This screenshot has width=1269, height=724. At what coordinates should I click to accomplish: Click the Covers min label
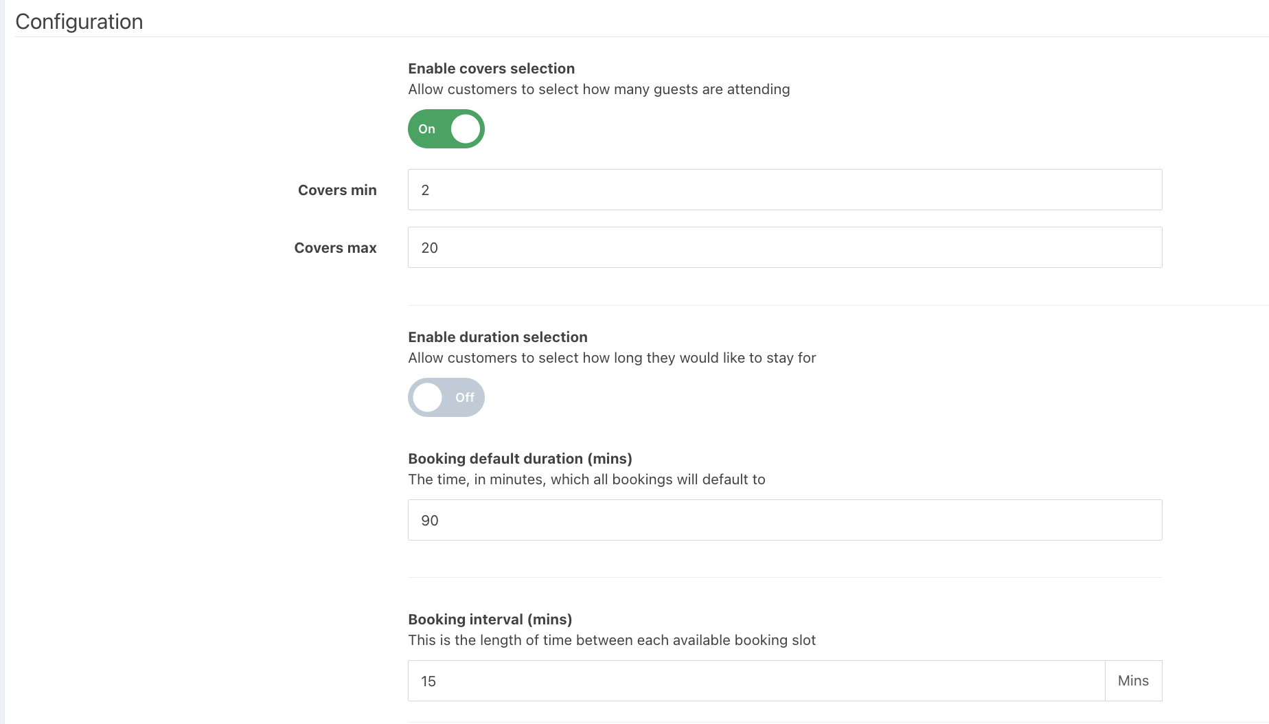click(337, 190)
